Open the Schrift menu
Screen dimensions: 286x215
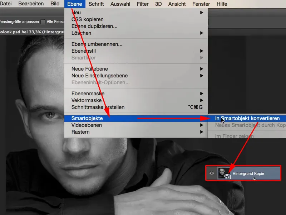[x=96, y=4]
